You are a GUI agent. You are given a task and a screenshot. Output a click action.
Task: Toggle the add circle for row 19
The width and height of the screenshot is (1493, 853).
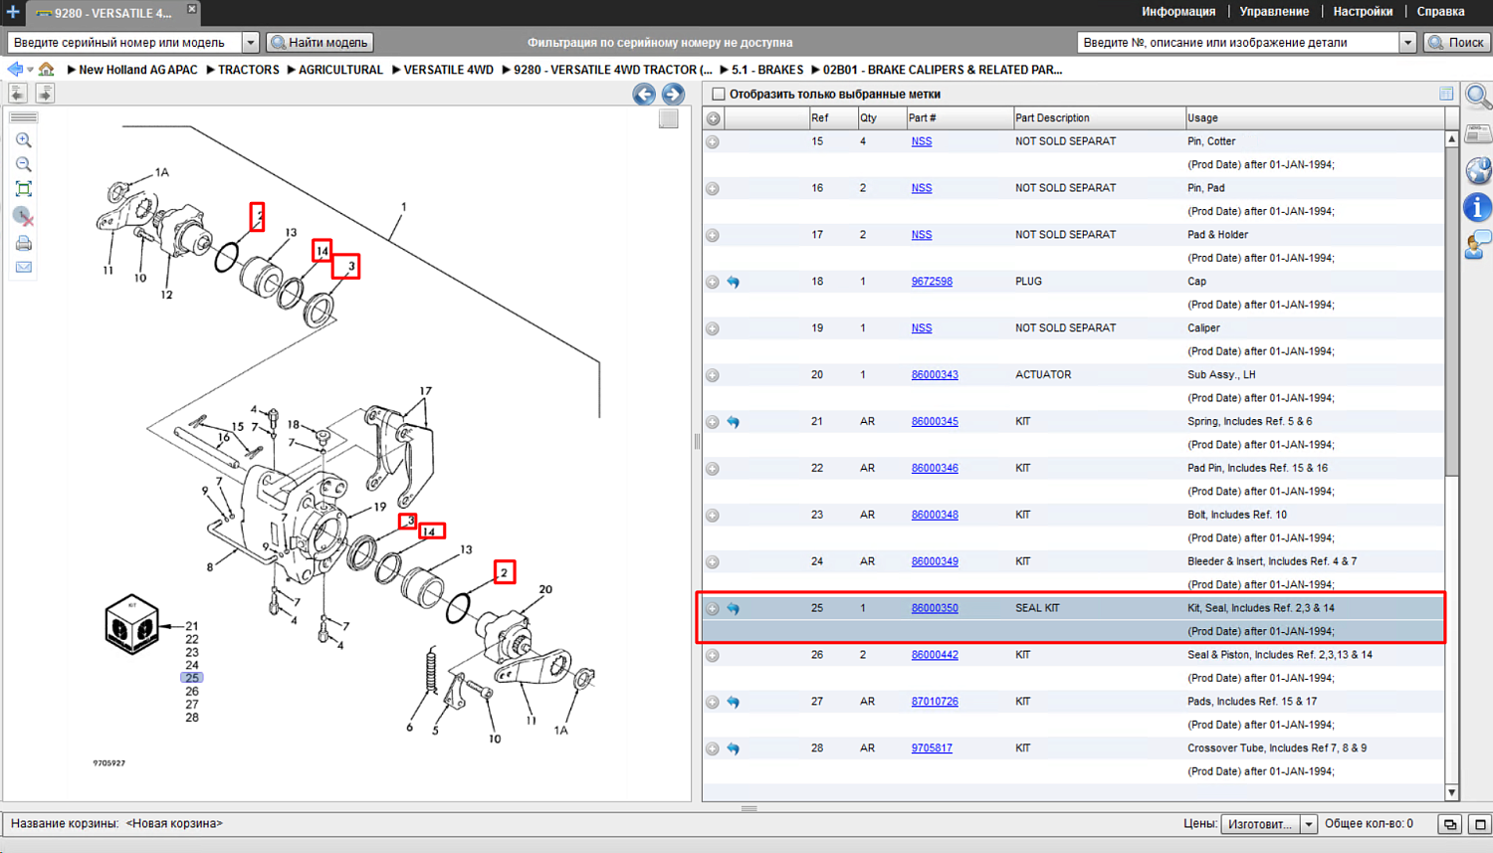pyautogui.click(x=713, y=328)
